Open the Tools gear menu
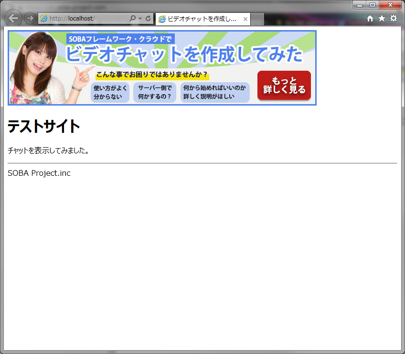Viewport: 405px width, 354px height. pyautogui.click(x=394, y=18)
